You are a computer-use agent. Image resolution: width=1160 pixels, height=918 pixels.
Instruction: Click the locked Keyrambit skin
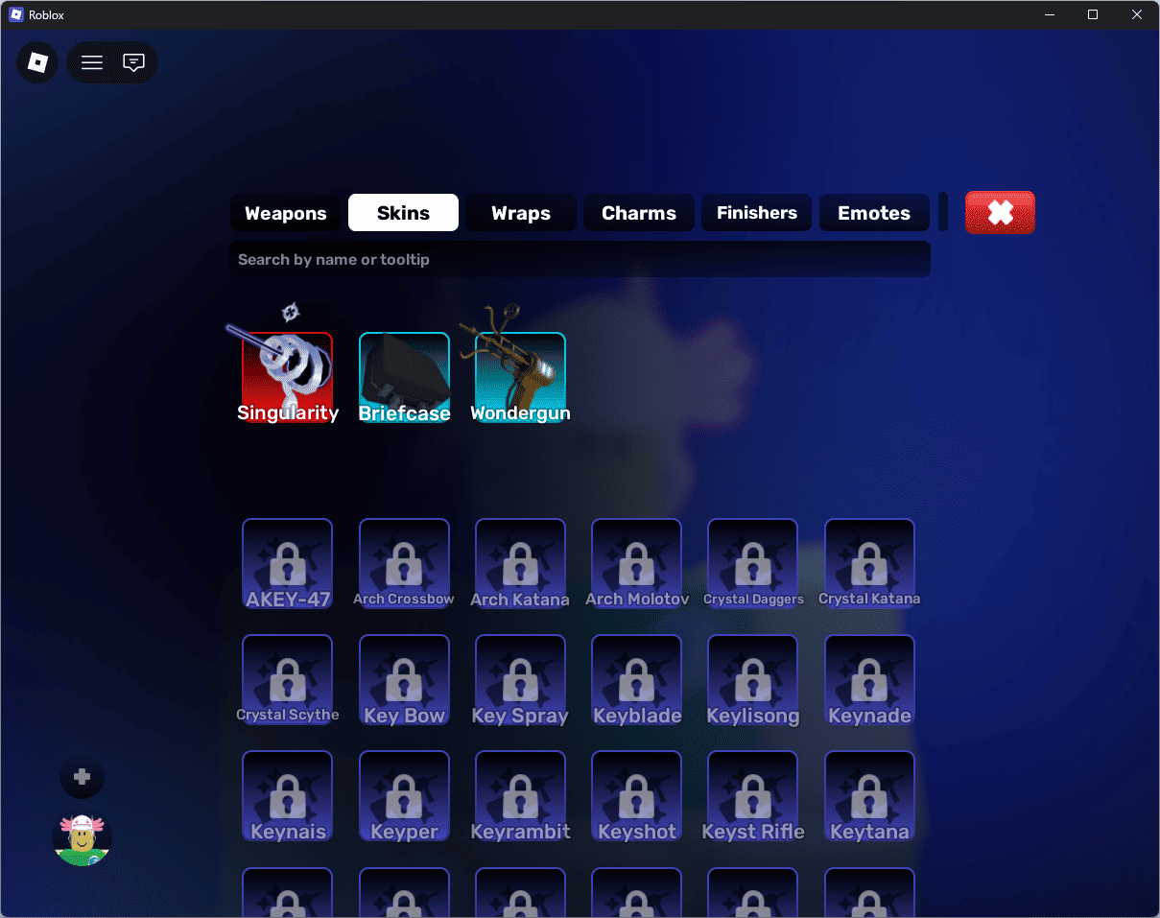[x=520, y=796]
